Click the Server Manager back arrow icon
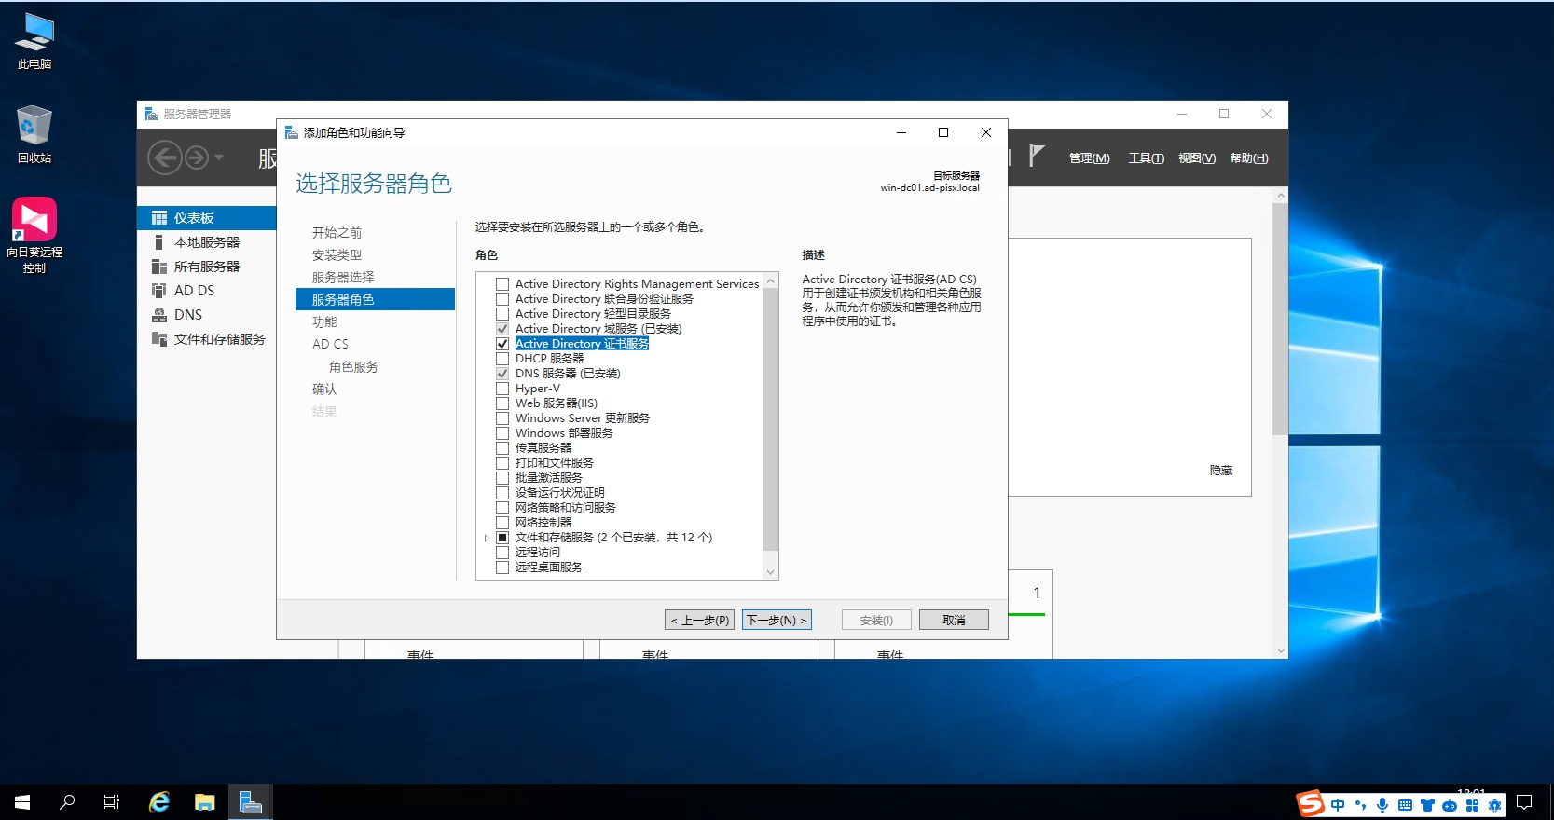The height and width of the screenshot is (820, 1554). click(x=165, y=157)
